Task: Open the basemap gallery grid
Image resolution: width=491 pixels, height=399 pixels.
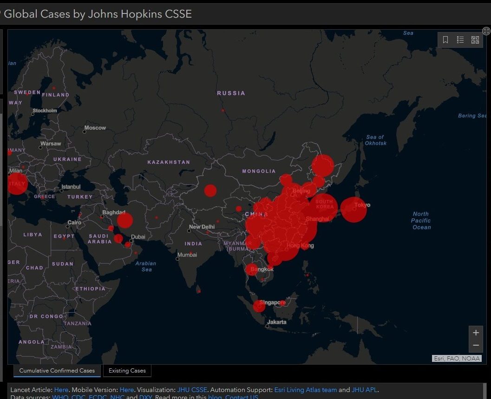Action: point(475,40)
